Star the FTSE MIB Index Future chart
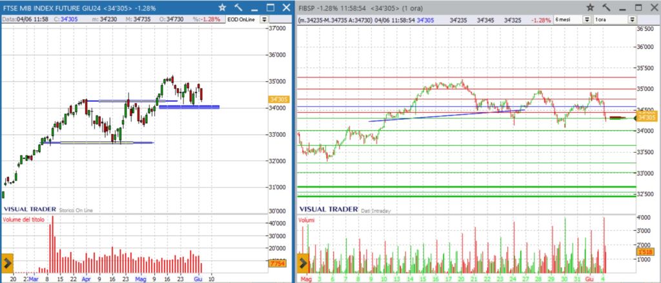Screen dimensions: 661x283 click(x=222, y=8)
